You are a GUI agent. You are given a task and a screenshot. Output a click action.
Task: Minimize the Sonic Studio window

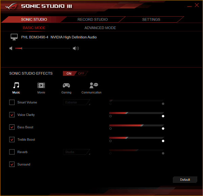[189, 6]
